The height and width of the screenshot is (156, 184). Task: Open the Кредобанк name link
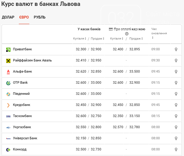point(22,105)
